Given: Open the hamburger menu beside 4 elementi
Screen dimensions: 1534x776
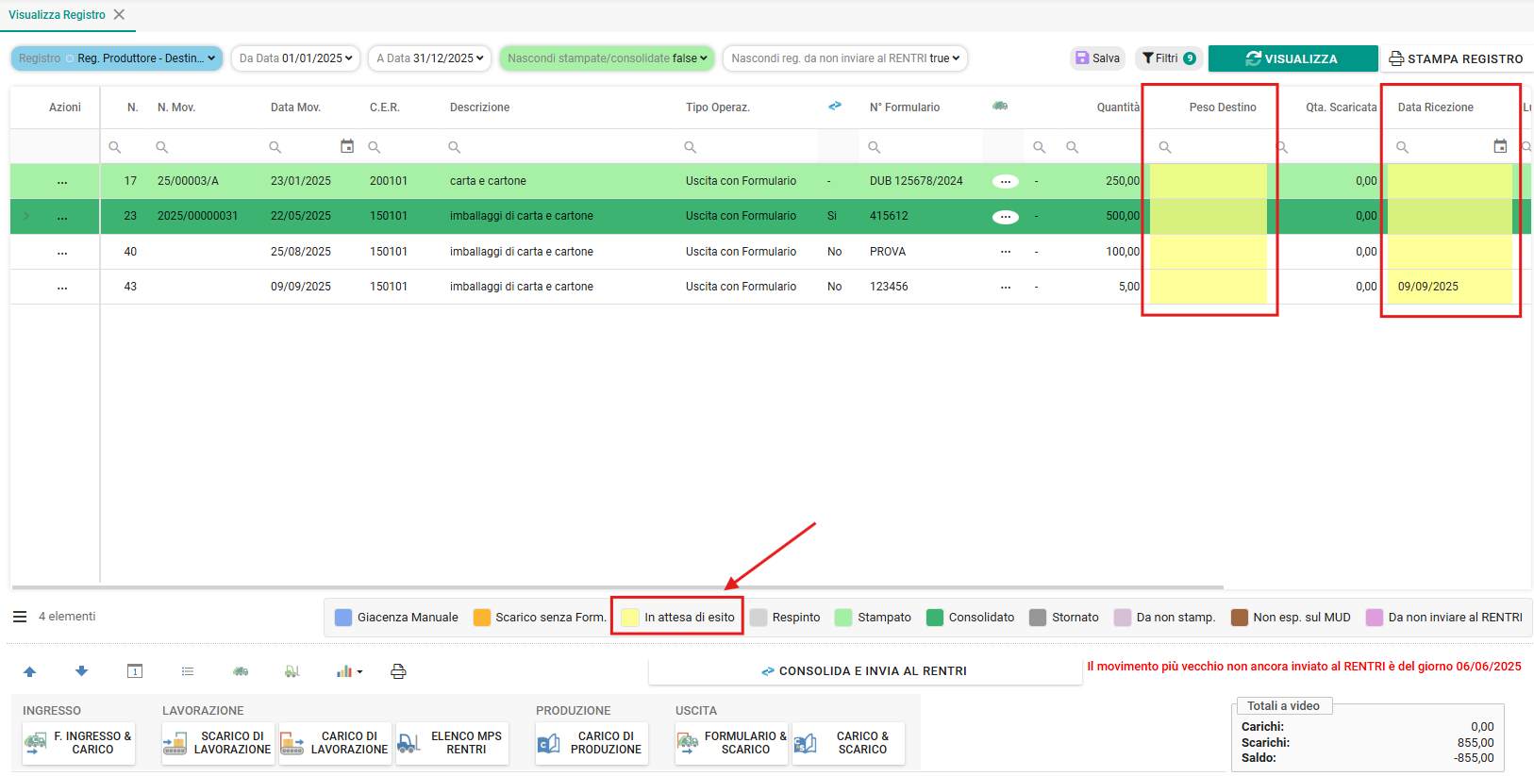Looking at the screenshot, I should point(20,617).
